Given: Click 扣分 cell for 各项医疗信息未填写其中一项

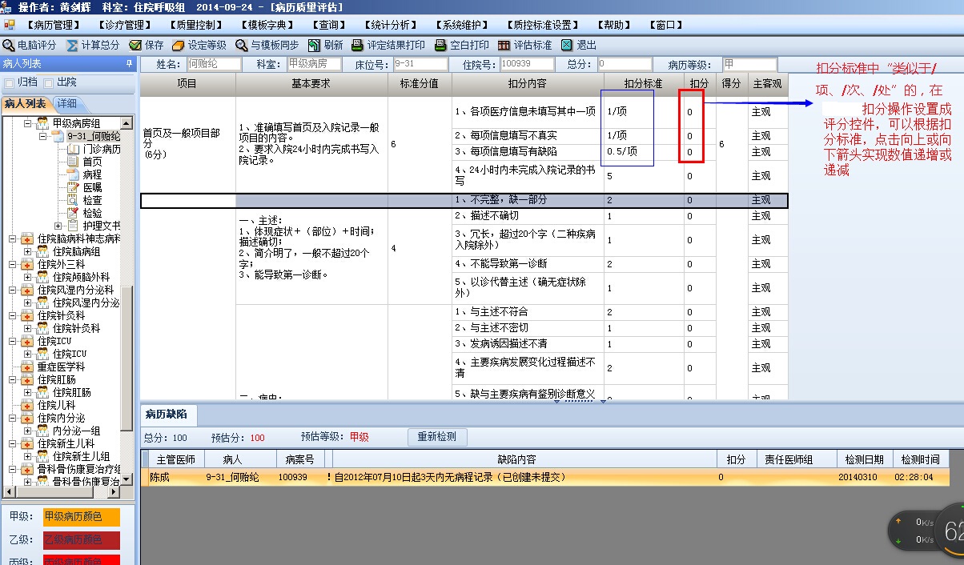Looking at the screenshot, I should pos(700,112).
